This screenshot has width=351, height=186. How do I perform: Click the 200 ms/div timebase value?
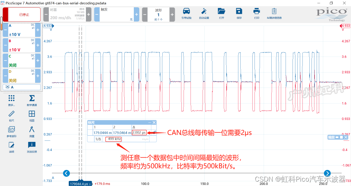tap(61, 18)
